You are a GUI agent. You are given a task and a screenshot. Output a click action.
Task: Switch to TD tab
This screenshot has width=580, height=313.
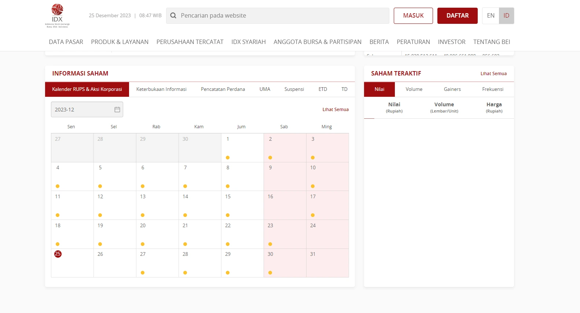point(344,89)
